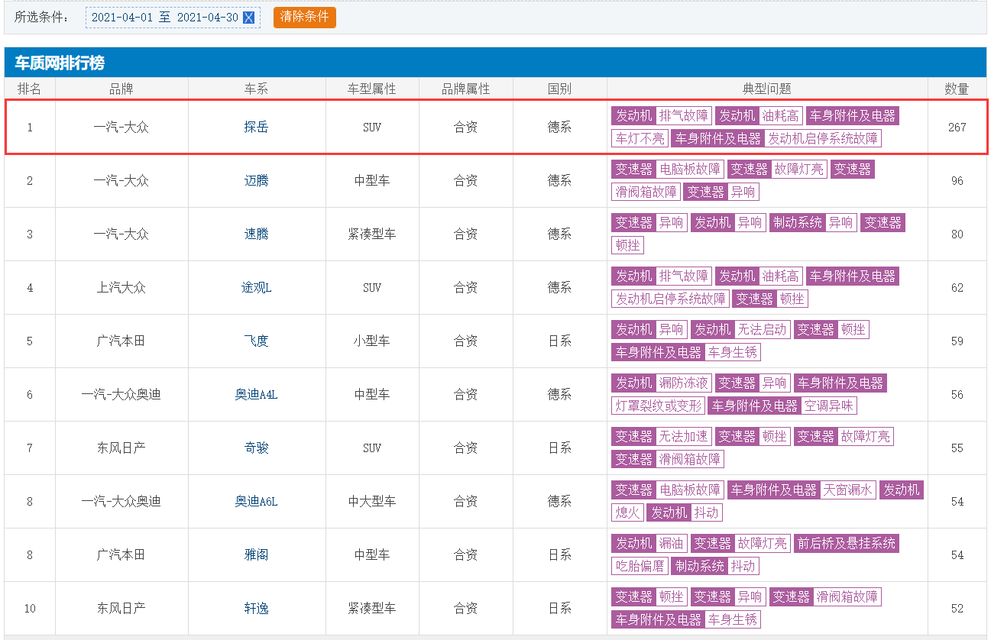Select 奥迪A4L's 漏防冻液 problem tag
The height and width of the screenshot is (640, 991).
684,383
